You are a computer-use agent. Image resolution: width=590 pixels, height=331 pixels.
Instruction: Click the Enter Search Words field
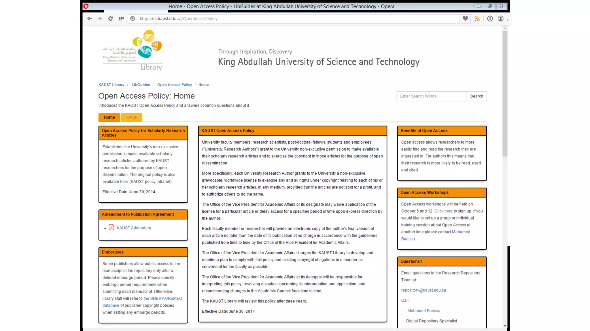[431, 96]
